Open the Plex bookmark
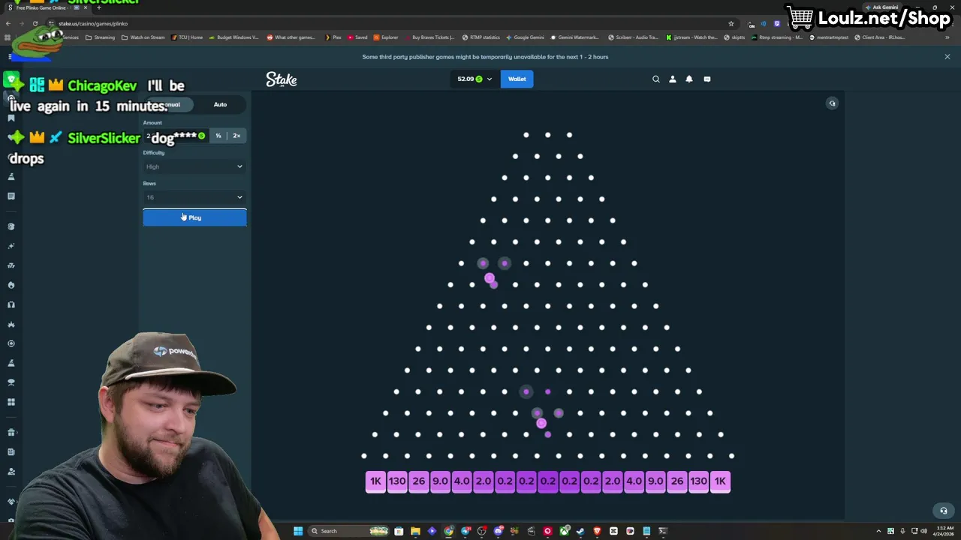The image size is (961, 540). tap(333, 37)
